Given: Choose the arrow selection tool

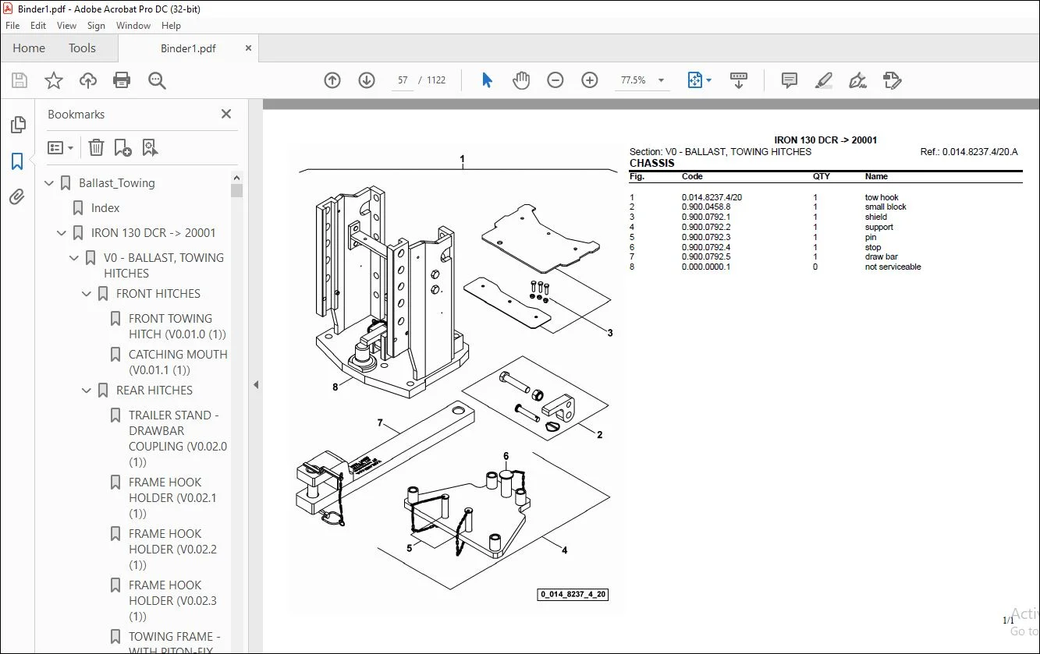Looking at the screenshot, I should 488,80.
